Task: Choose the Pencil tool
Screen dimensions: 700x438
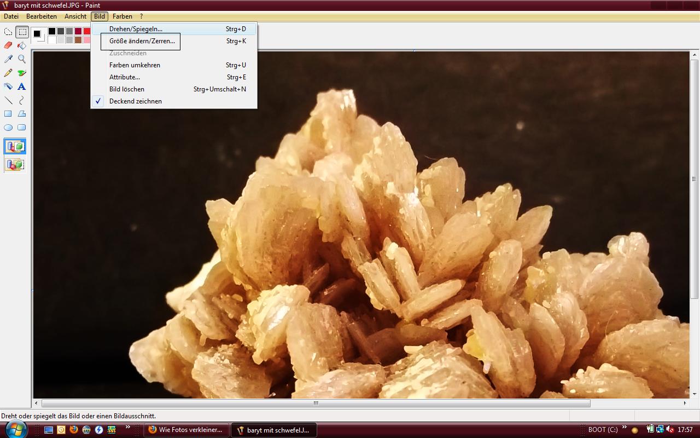Action: point(8,73)
